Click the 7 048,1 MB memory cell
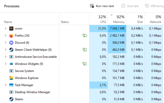 [117, 29]
